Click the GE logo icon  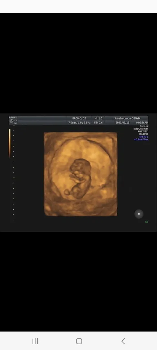click(x=11, y=121)
